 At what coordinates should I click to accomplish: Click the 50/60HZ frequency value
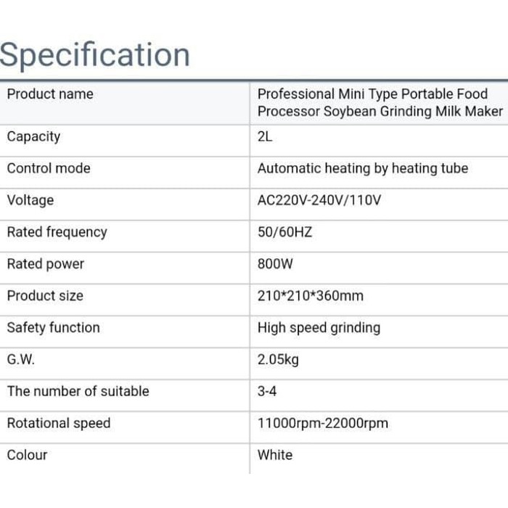(285, 232)
